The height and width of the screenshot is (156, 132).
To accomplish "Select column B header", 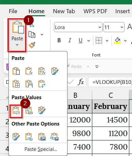I will (80, 95).
